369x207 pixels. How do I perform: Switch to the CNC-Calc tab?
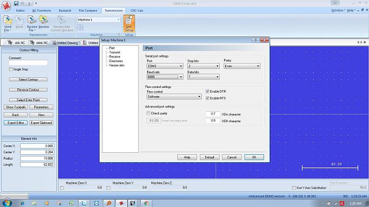click(137, 11)
